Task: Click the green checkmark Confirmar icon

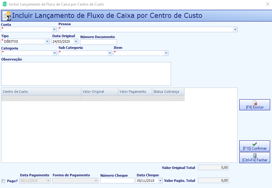Action: [255, 144]
